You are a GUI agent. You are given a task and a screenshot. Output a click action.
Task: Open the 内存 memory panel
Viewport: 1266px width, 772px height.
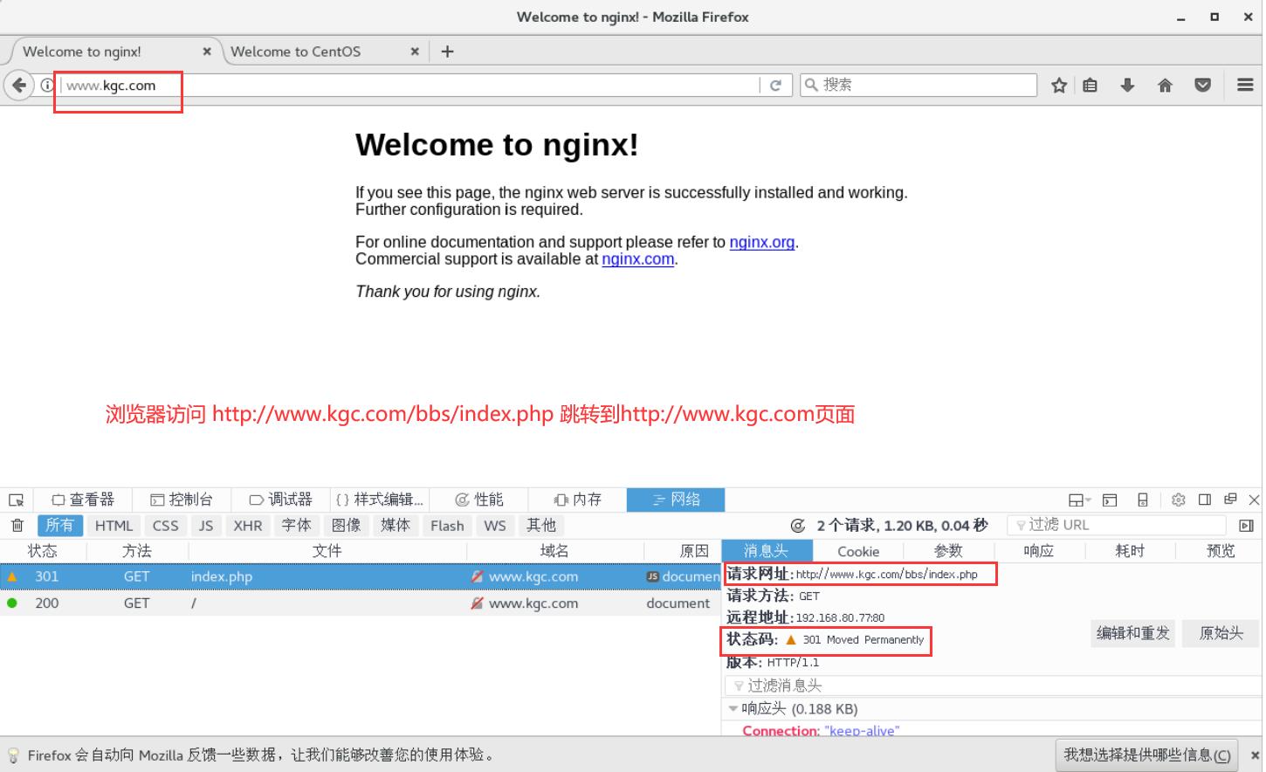(577, 500)
